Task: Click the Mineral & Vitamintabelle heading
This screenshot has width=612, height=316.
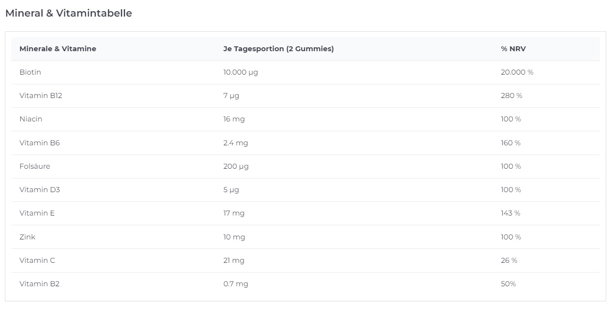Action: (x=68, y=14)
